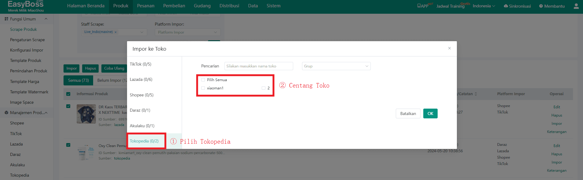Click the Coba Ulang button
Viewport: 583px width, 180px height.
(114, 68)
